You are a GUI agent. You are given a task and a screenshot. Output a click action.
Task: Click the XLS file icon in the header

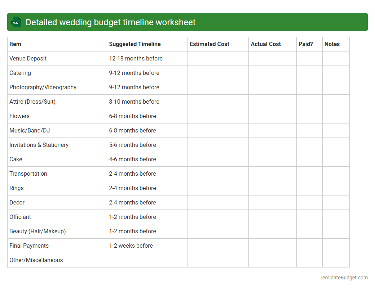coord(16,22)
